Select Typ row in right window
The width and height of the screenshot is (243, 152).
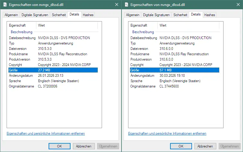click(175, 43)
